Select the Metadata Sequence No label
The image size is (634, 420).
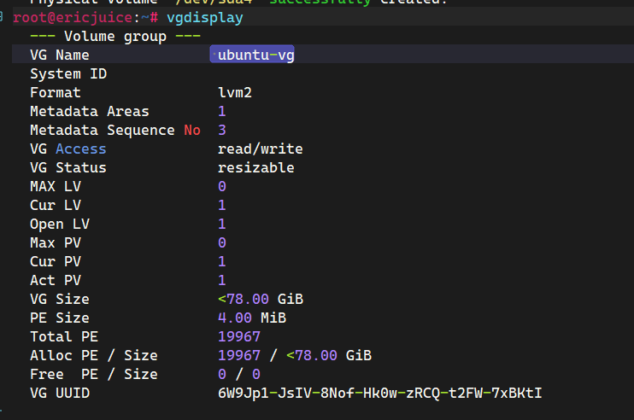(114, 130)
